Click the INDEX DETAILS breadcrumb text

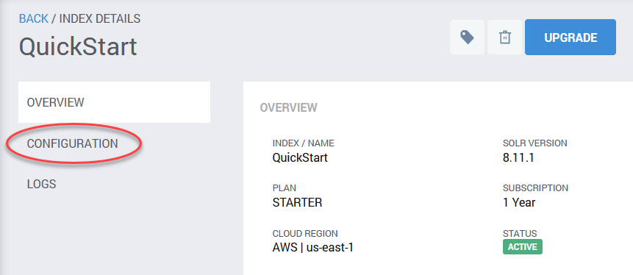(x=100, y=18)
